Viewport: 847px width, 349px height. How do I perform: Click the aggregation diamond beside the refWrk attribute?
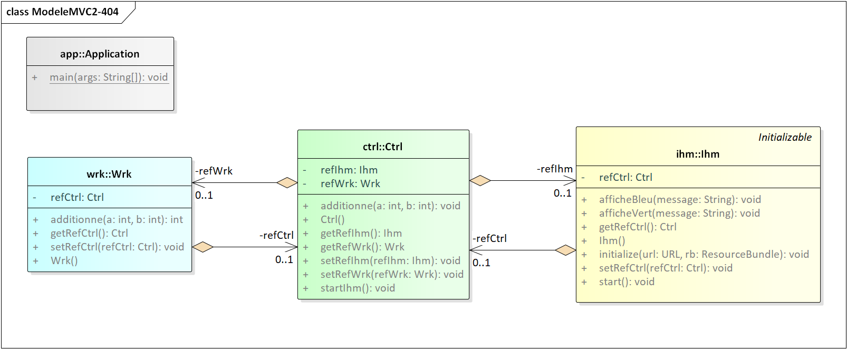tap(287, 183)
